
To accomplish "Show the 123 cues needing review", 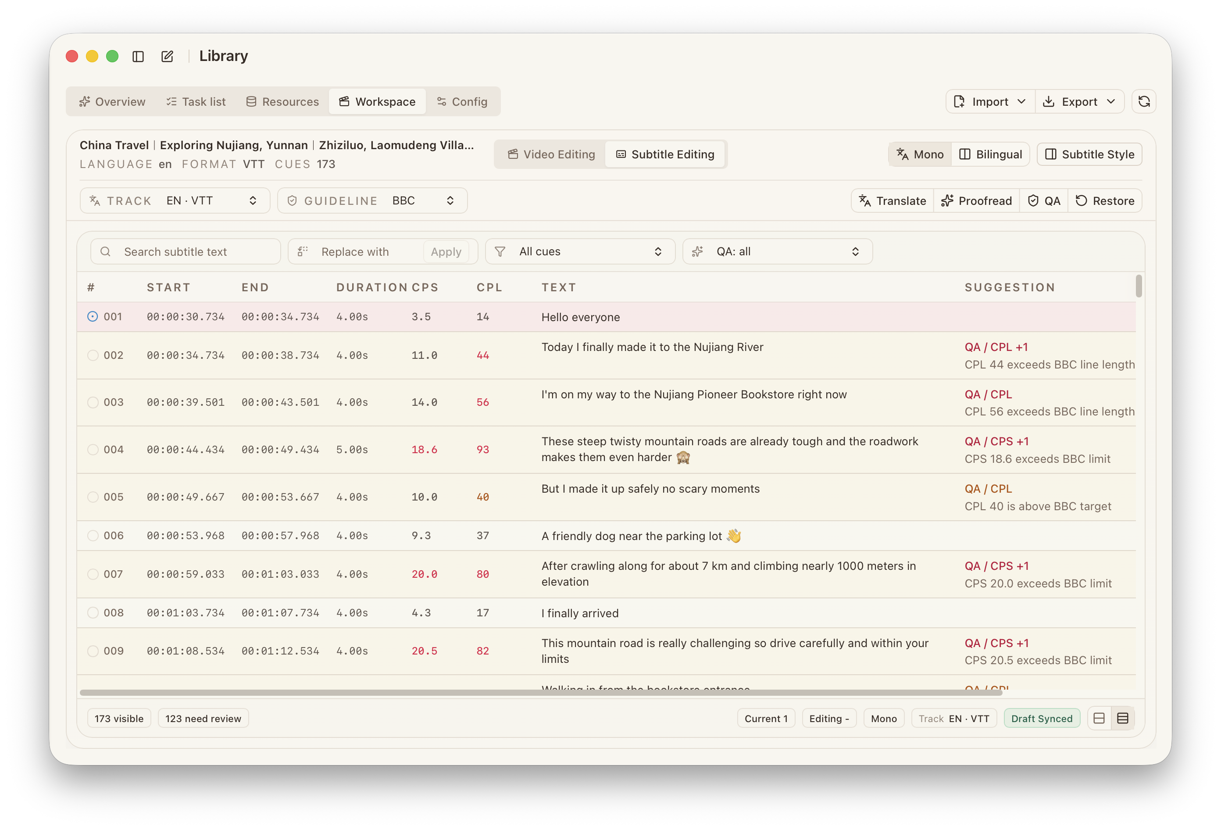I will (203, 718).
